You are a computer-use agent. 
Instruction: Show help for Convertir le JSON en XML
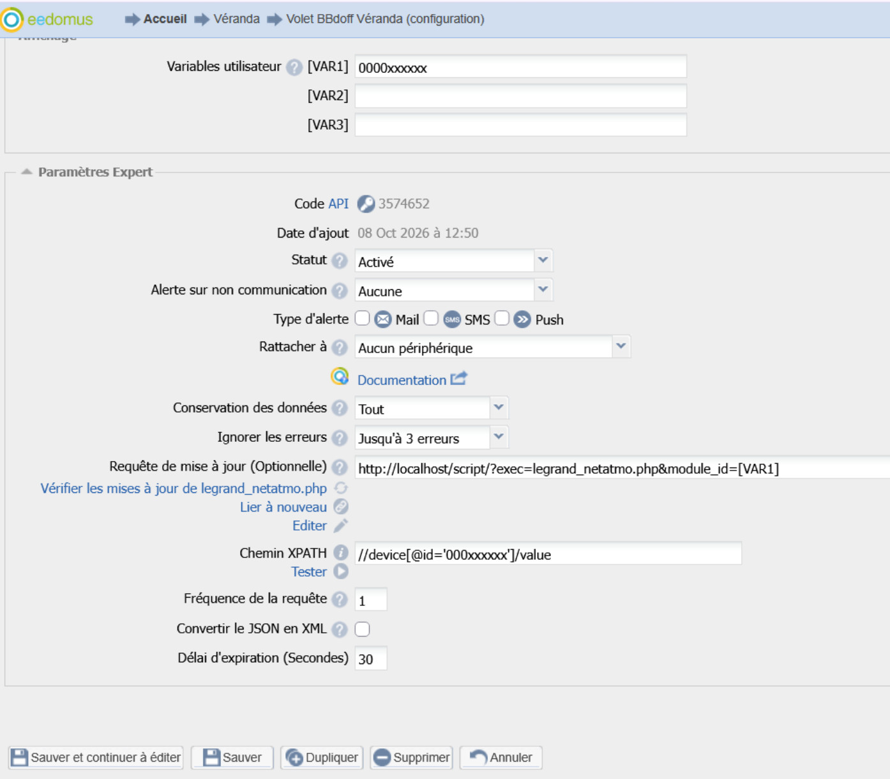click(340, 629)
